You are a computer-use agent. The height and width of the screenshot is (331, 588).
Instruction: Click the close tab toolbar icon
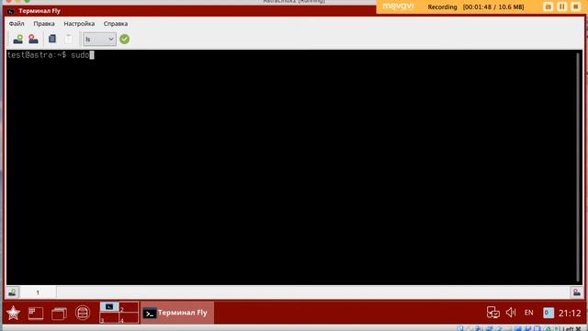[x=33, y=39]
